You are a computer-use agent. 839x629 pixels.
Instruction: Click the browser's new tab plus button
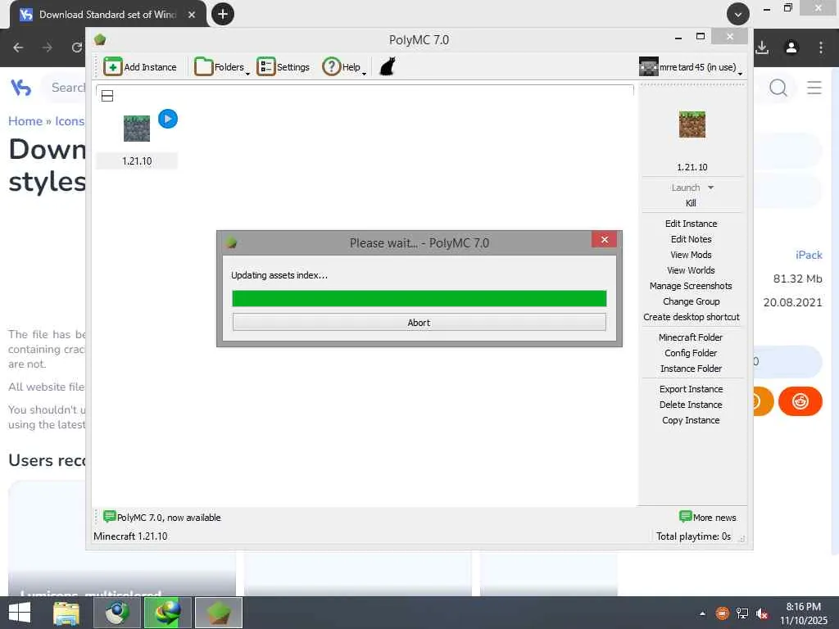(x=223, y=14)
